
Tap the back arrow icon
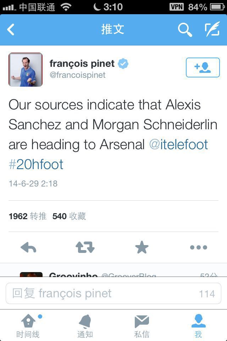click(x=11, y=30)
